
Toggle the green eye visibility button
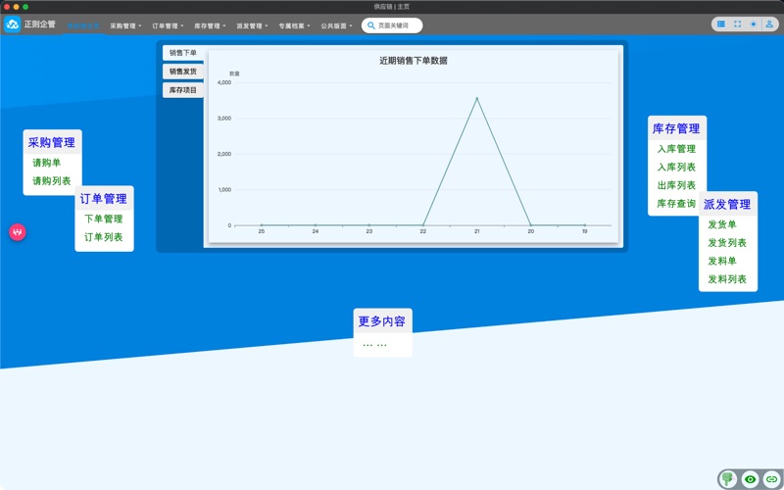coord(750,479)
